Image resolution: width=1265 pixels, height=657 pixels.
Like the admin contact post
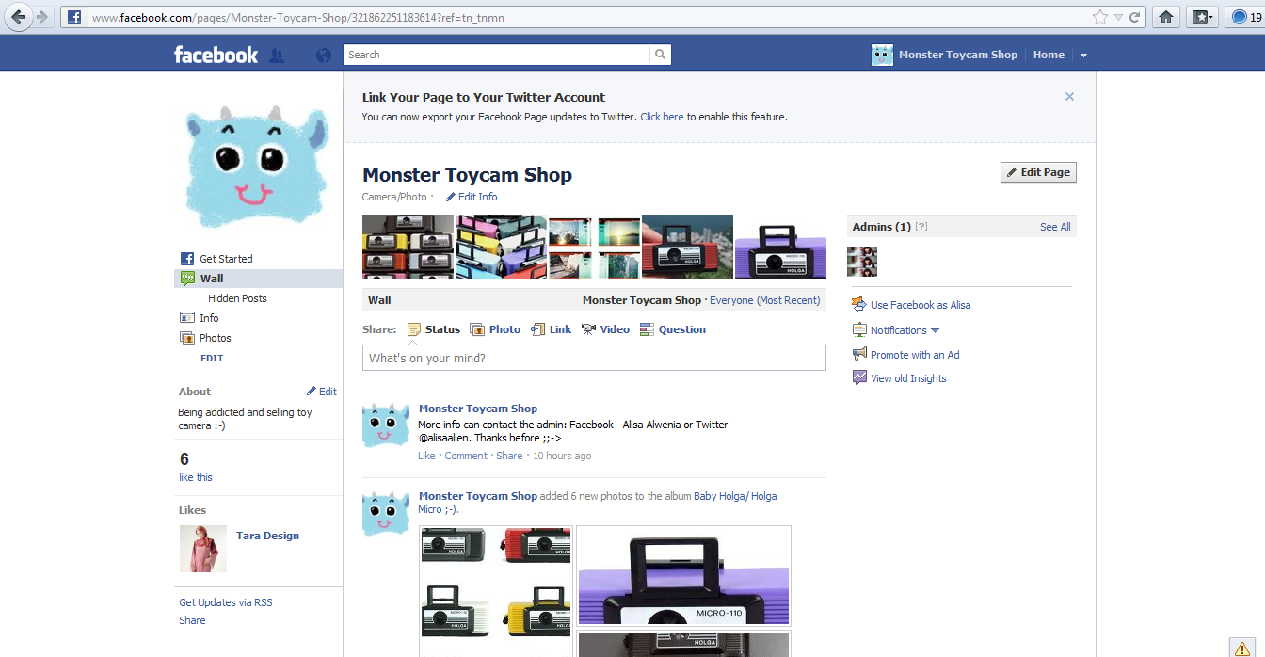[x=426, y=456]
